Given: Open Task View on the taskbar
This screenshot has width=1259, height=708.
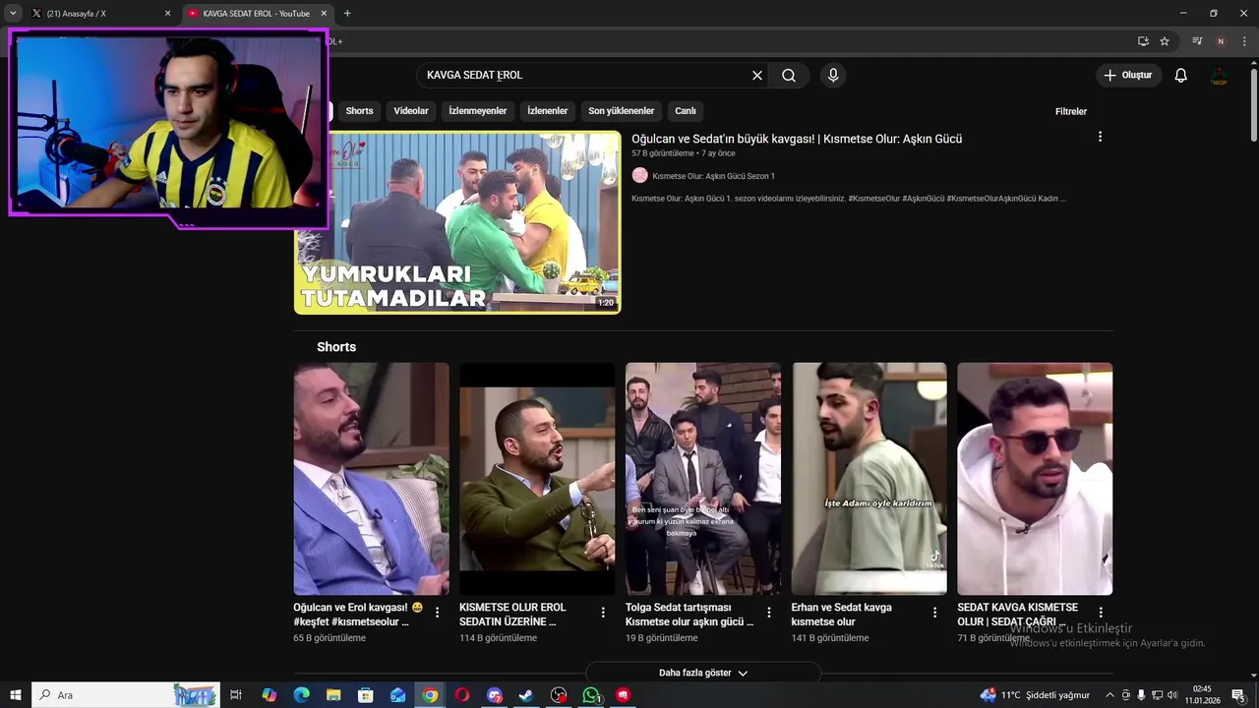Looking at the screenshot, I should 236,695.
